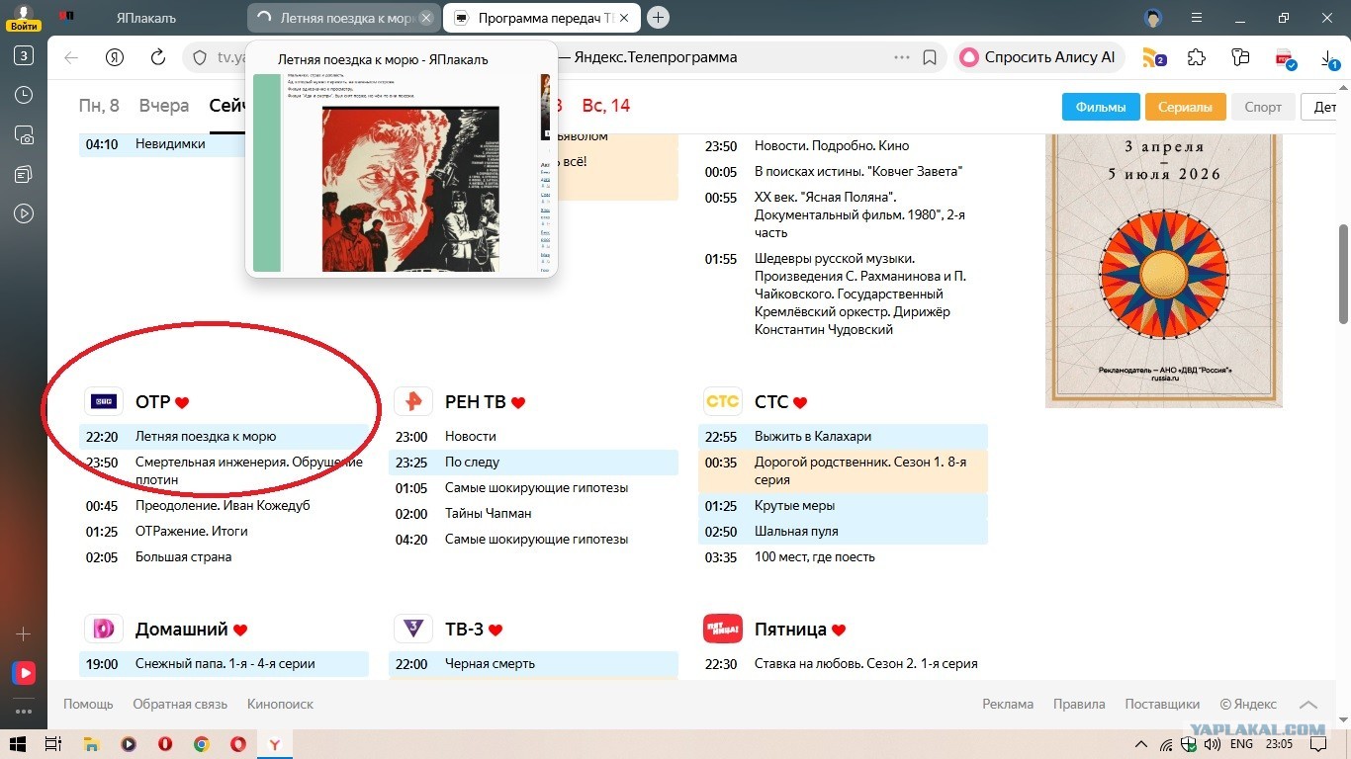1351x759 pixels.
Task: Add a sidebar item with the plus icon
Action: (24, 633)
